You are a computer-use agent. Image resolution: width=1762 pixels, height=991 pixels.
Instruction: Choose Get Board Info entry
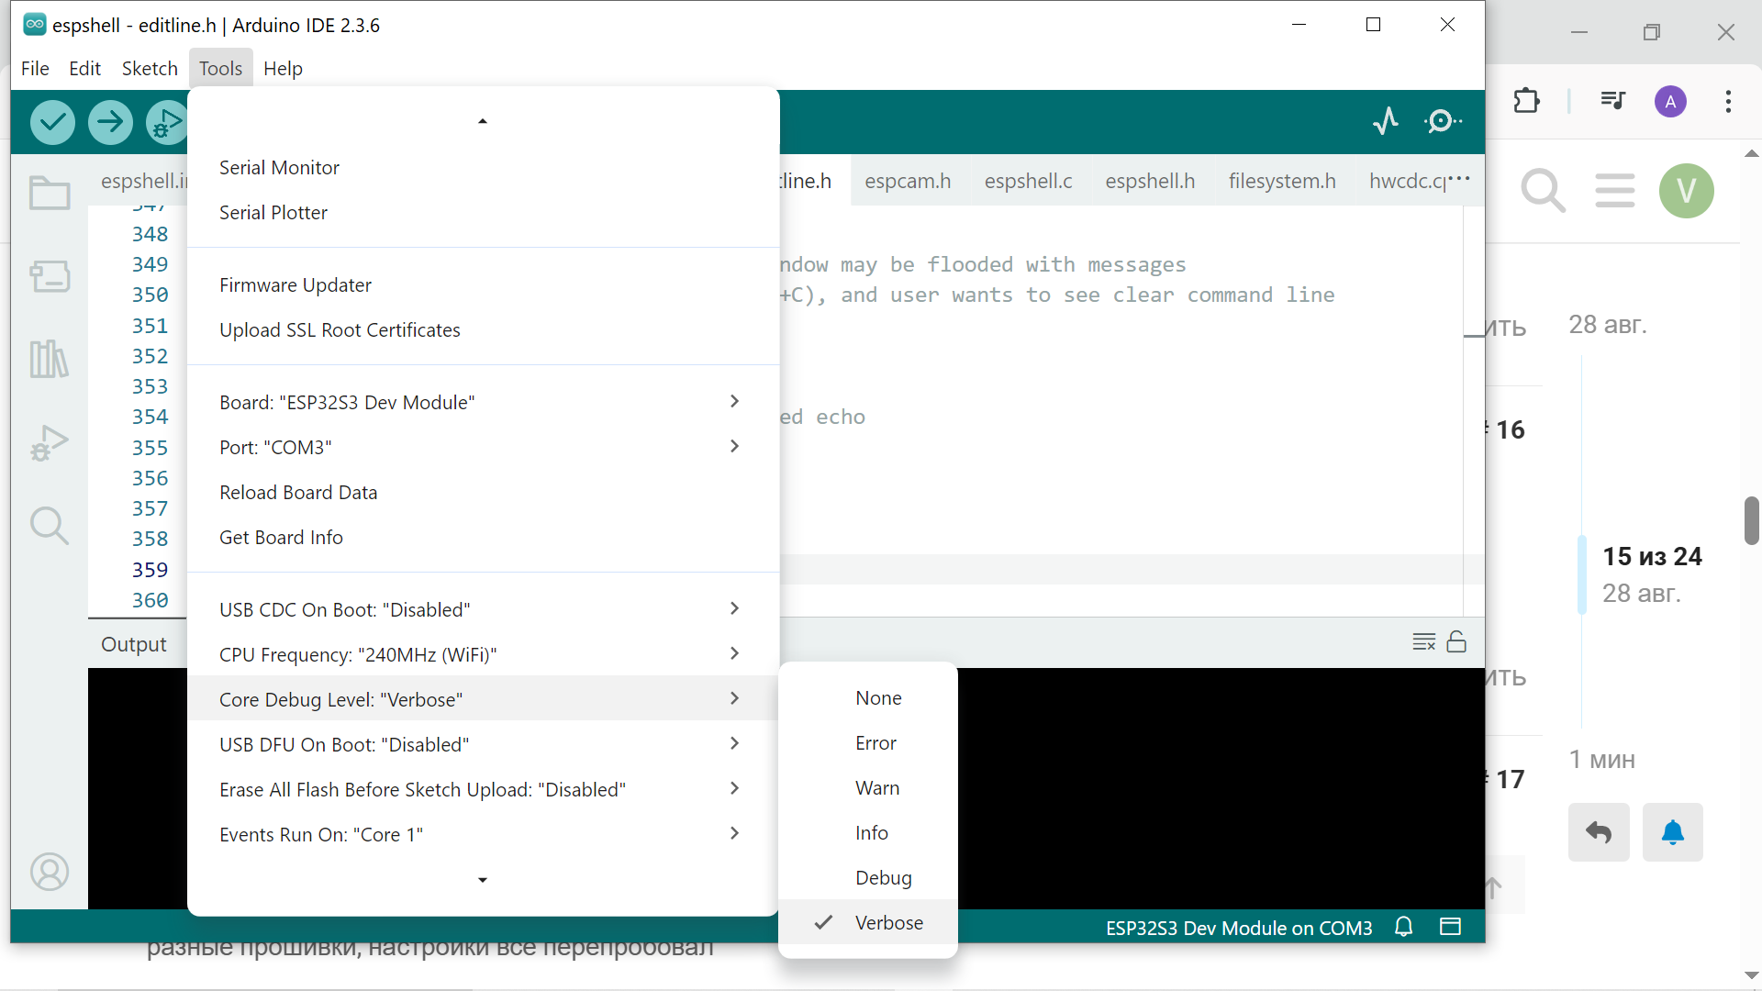tap(483, 538)
